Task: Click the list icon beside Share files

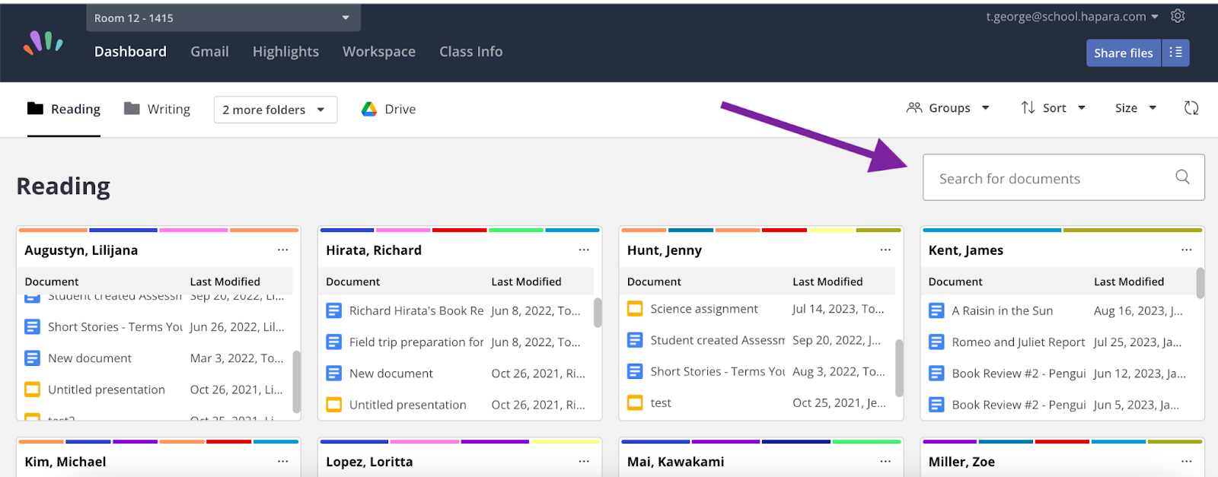Action: point(1175,52)
